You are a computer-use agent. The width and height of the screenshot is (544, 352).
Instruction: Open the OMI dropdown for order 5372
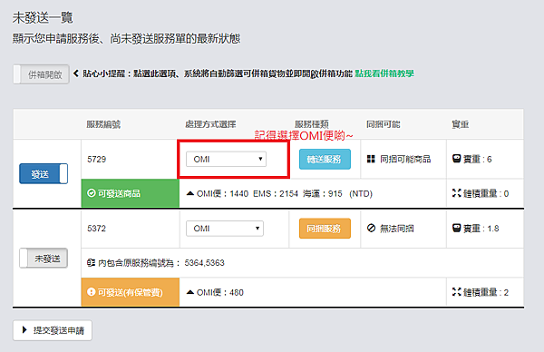pos(225,229)
